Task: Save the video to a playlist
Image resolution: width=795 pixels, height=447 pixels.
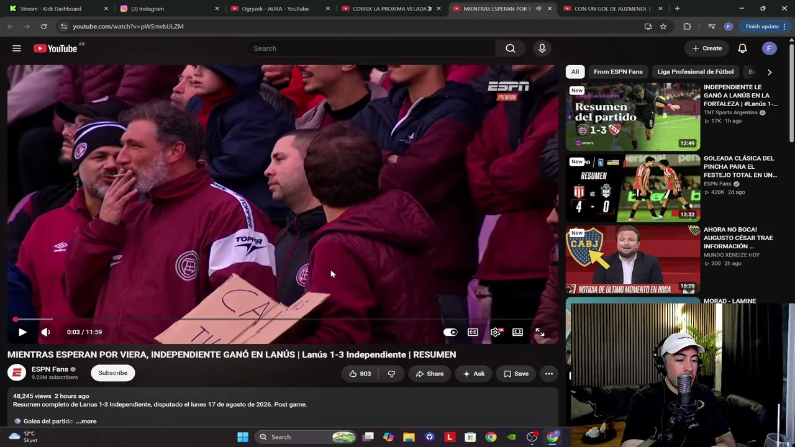Action: 516,374
